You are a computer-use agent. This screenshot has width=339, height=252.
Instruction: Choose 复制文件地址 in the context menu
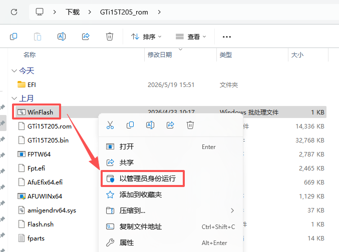[171, 226]
